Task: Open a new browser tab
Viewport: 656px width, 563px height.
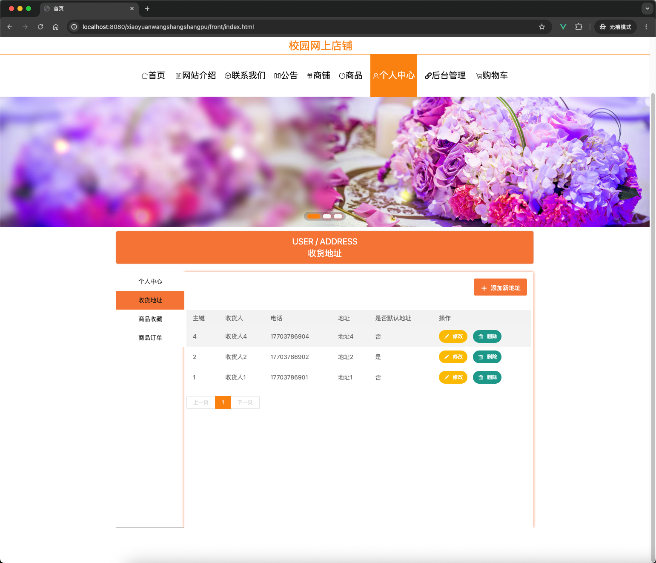Action: click(147, 9)
